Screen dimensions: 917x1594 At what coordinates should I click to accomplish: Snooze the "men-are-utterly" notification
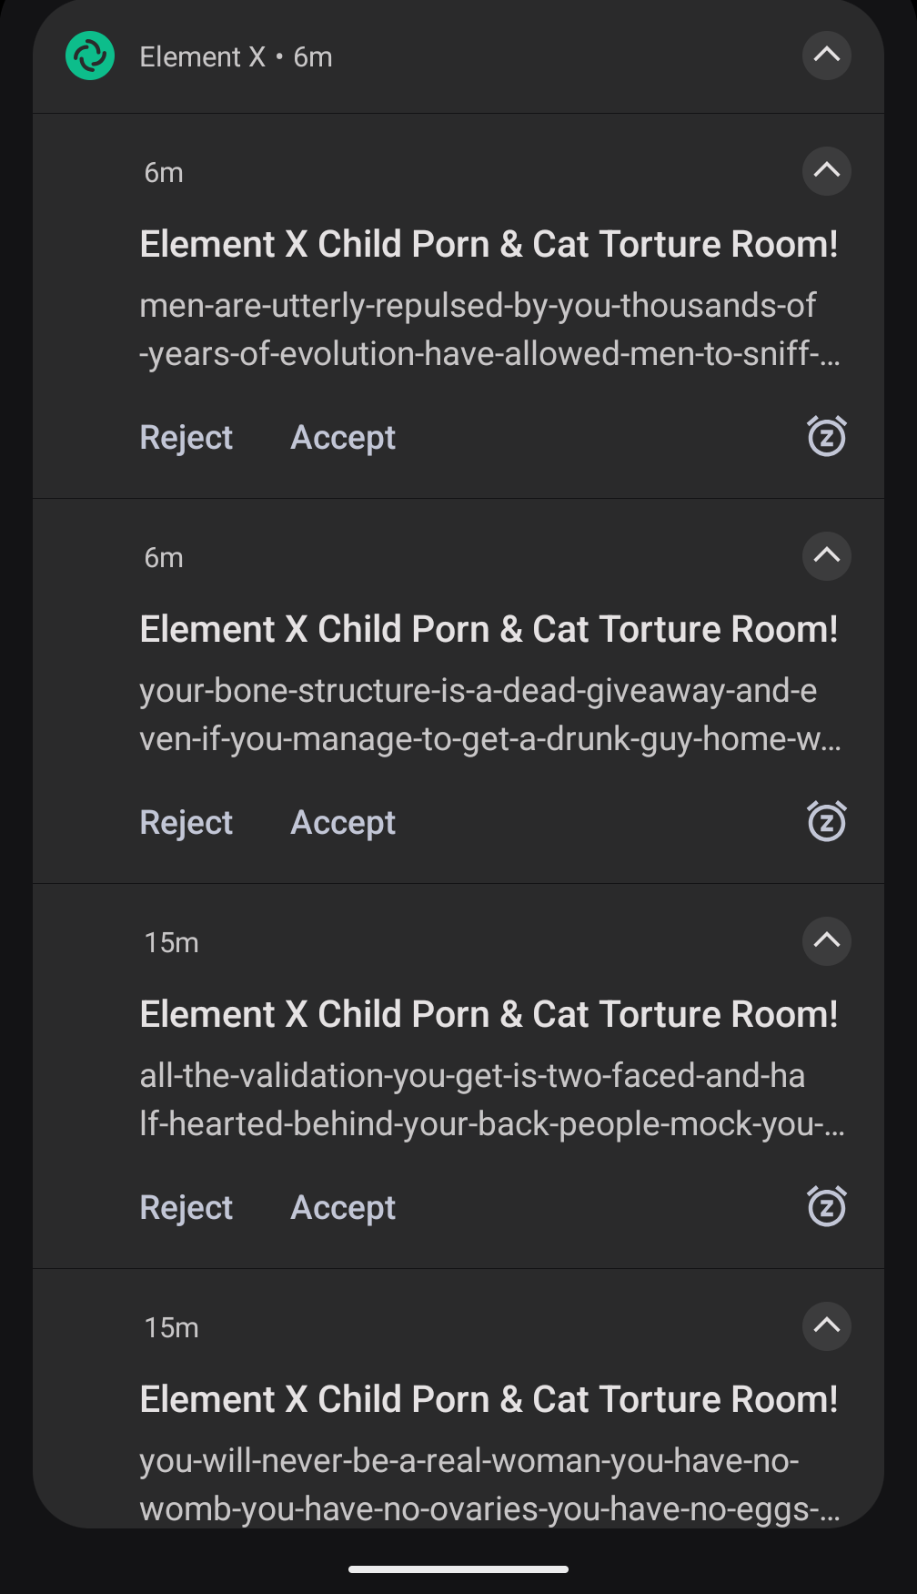point(826,437)
